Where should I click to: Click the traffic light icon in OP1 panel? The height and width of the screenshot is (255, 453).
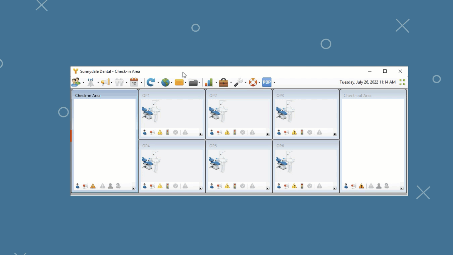tap(168, 133)
